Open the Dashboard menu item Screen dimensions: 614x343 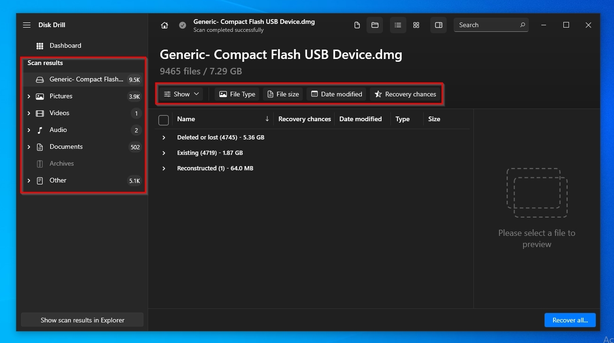click(x=83, y=46)
